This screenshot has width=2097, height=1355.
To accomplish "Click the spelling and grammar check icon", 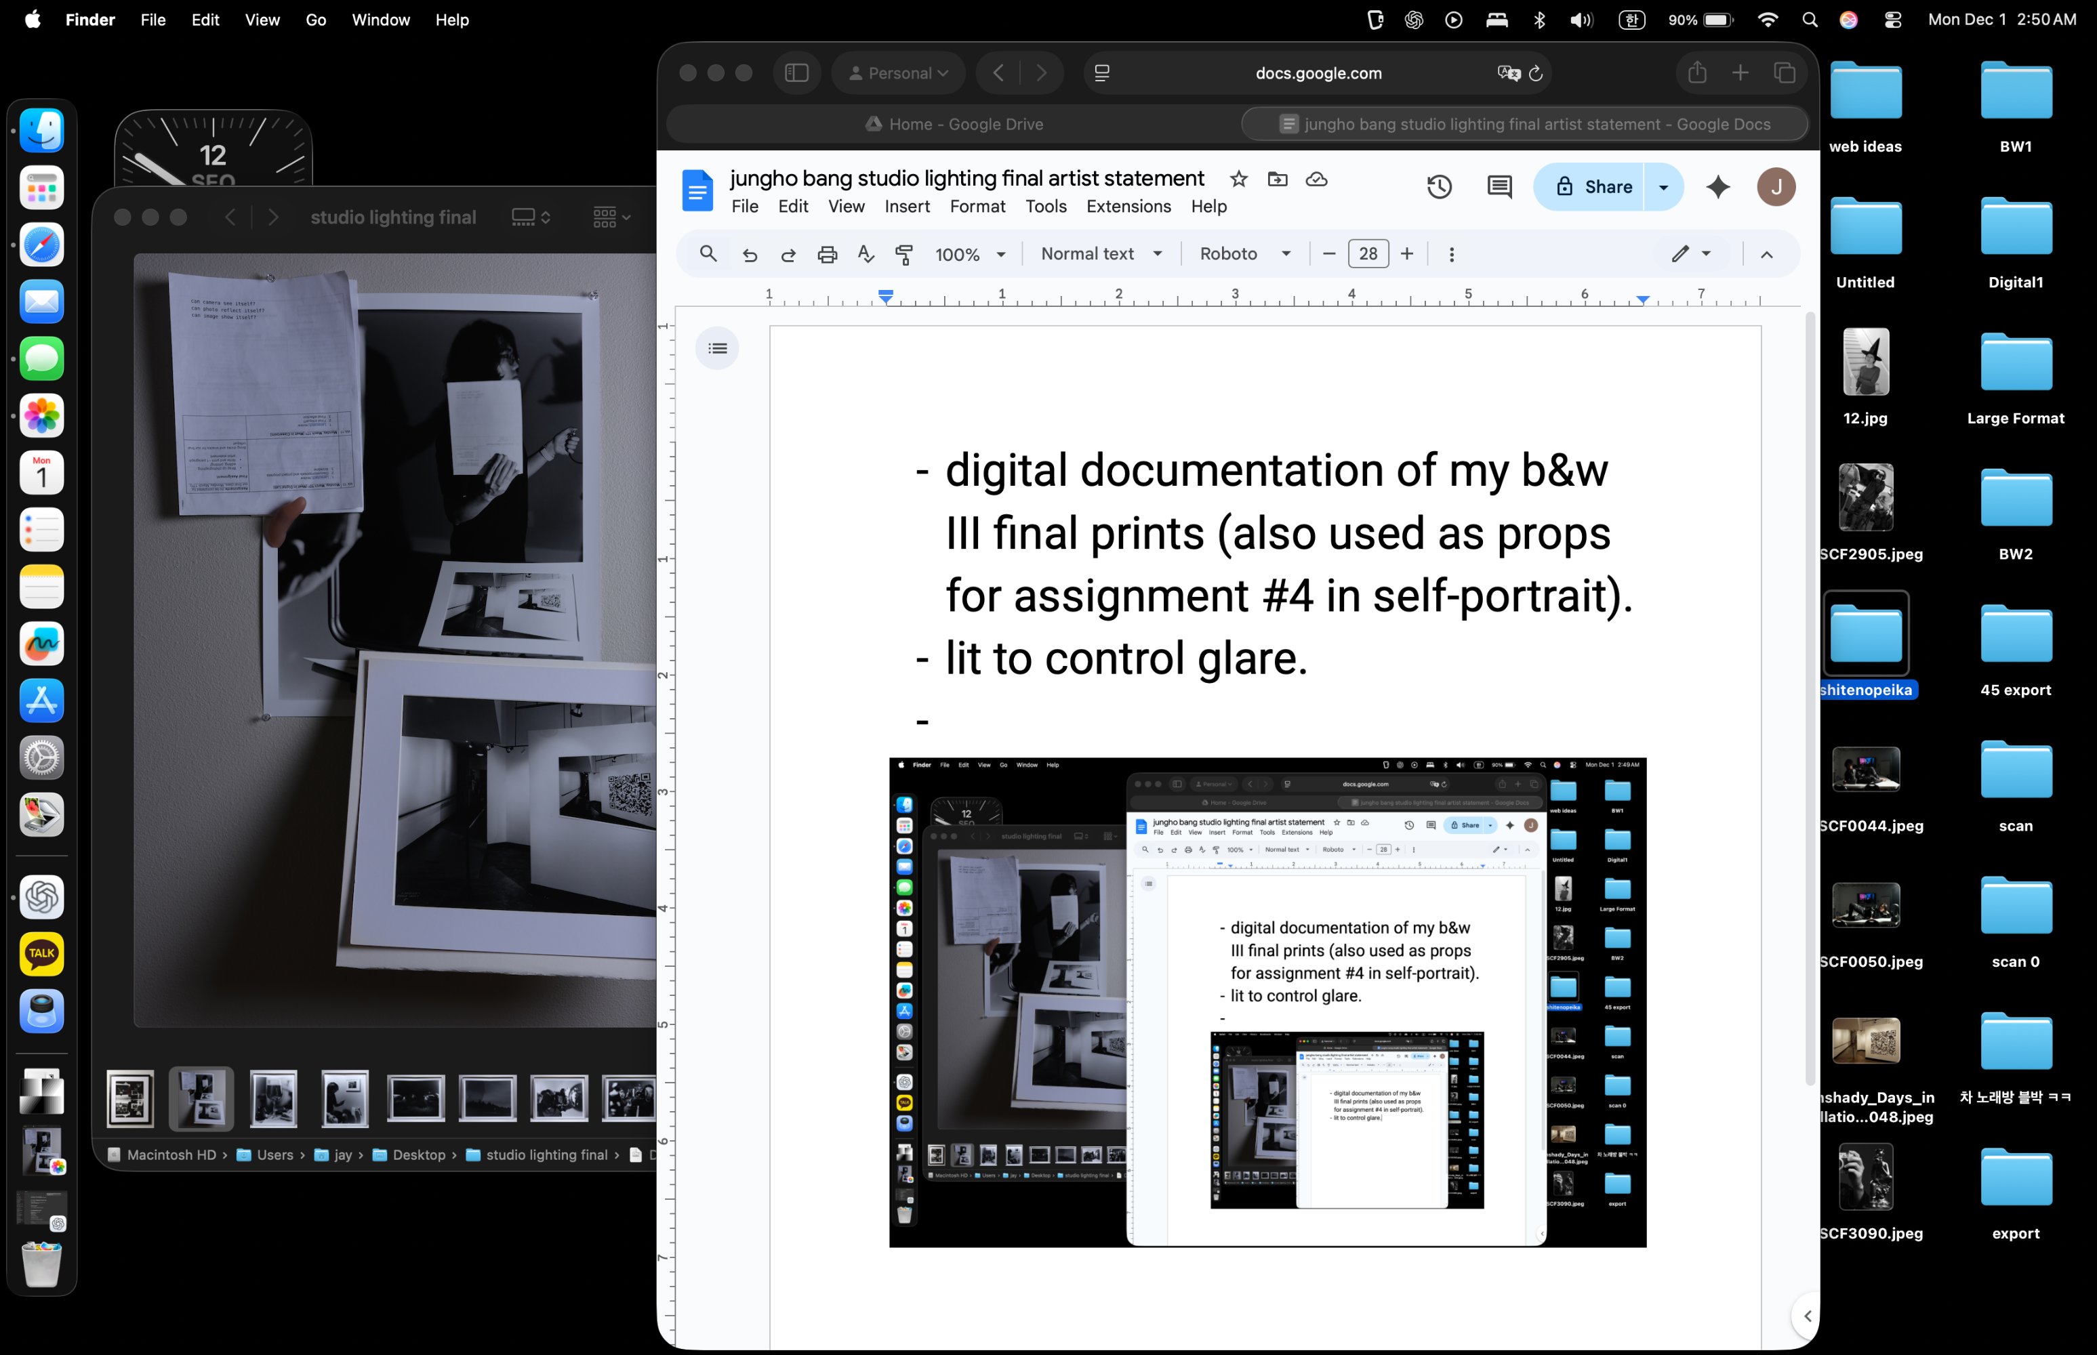I will coord(865,254).
